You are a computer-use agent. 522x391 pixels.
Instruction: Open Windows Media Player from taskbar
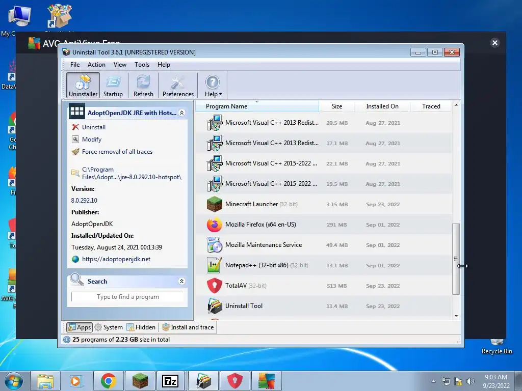(76, 381)
